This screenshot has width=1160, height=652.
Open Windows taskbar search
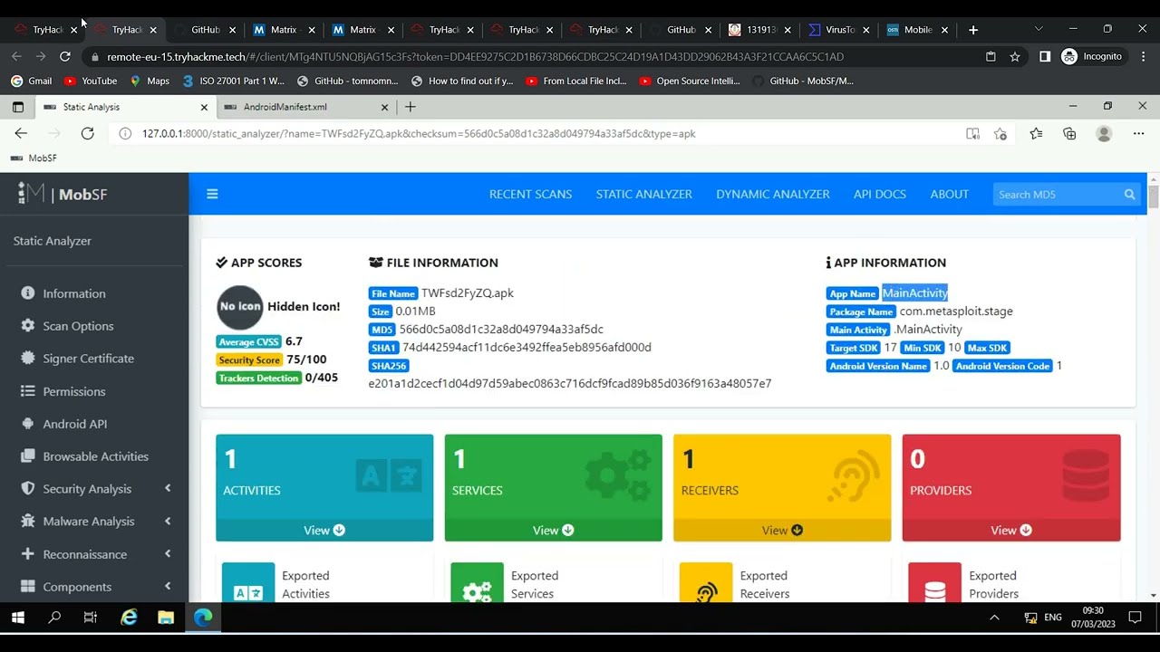point(54,618)
